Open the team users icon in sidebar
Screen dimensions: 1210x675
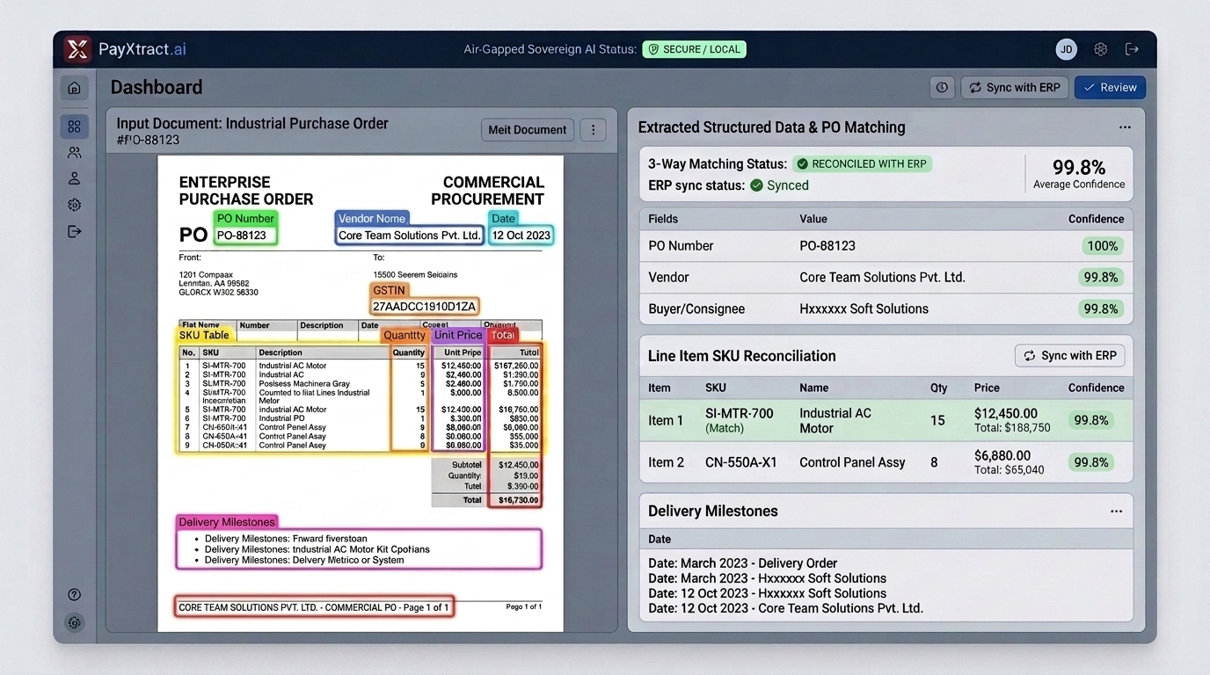coord(75,152)
